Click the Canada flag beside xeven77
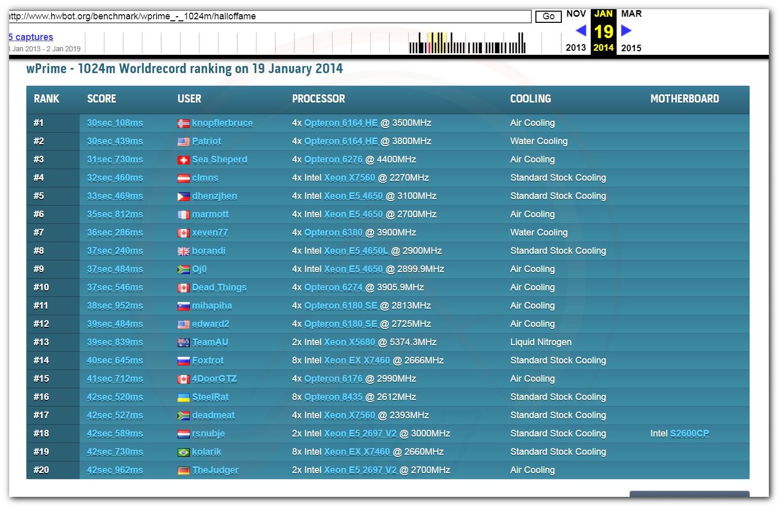This screenshot has height=506, width=778. pyautogui.click(x=183, y=233)
